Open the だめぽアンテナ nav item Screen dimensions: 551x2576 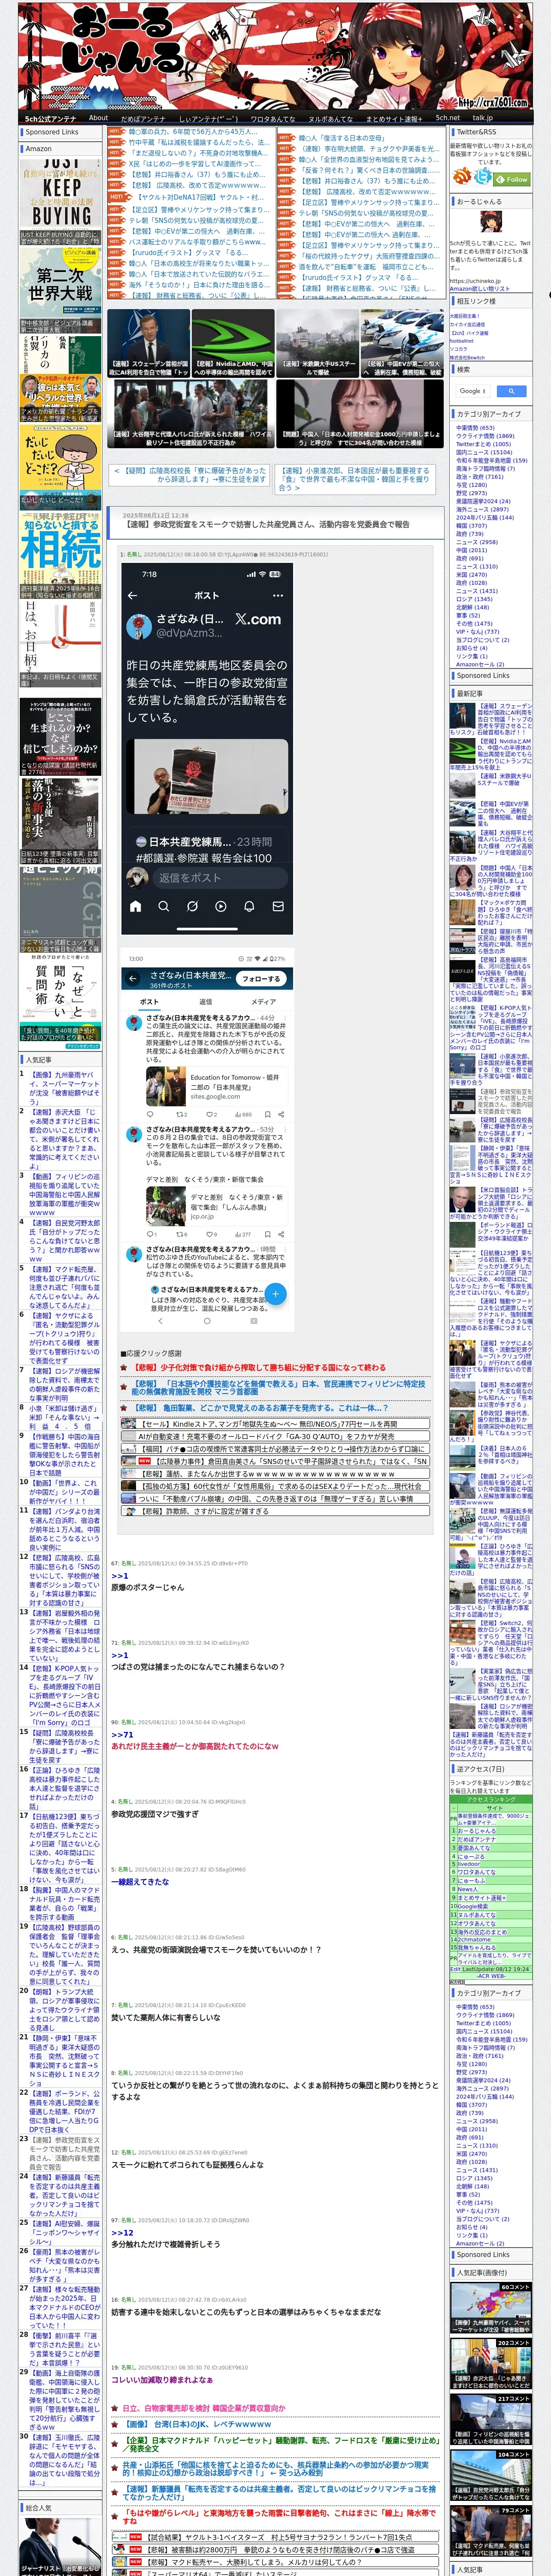coord(143,118)
